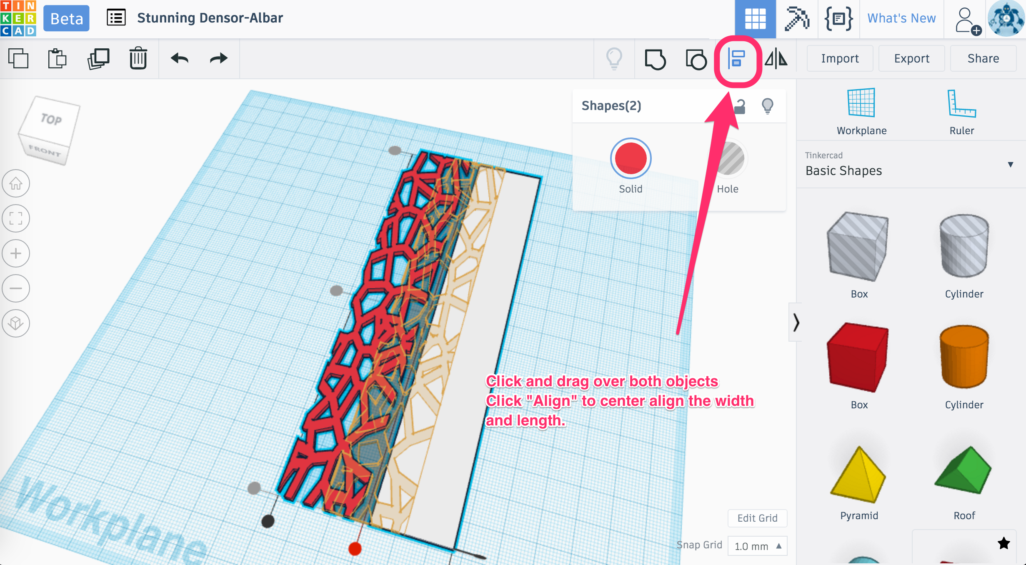Toggle the light bulb visibility icon
1026x565 pixels.
[x=616, y=58]
